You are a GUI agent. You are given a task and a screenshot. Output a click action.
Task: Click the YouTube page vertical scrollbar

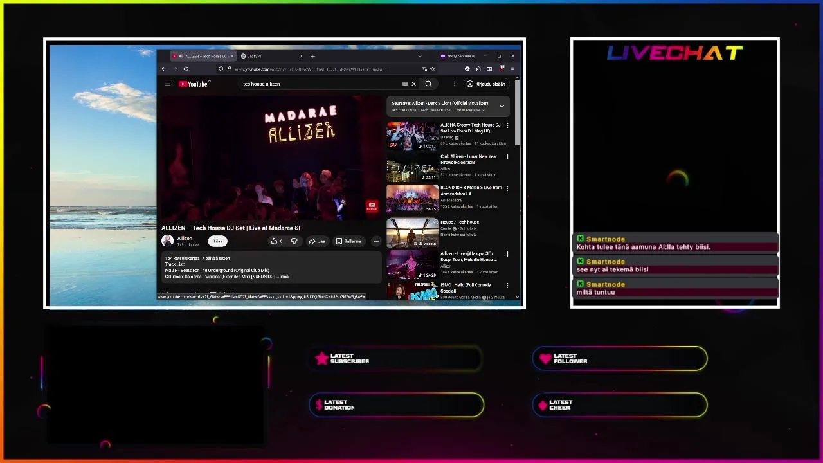pyautogui.click(x=517, y=113)
